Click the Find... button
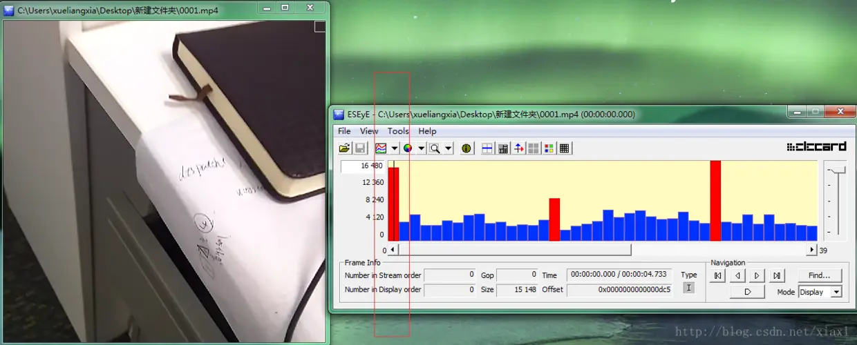Screen dimensions: 857x345 point(820,275)
